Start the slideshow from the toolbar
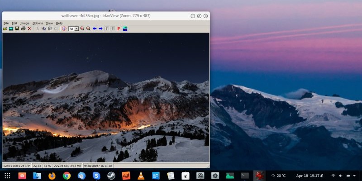The height and width of the screenshot is (181, 362). (11, 29)
